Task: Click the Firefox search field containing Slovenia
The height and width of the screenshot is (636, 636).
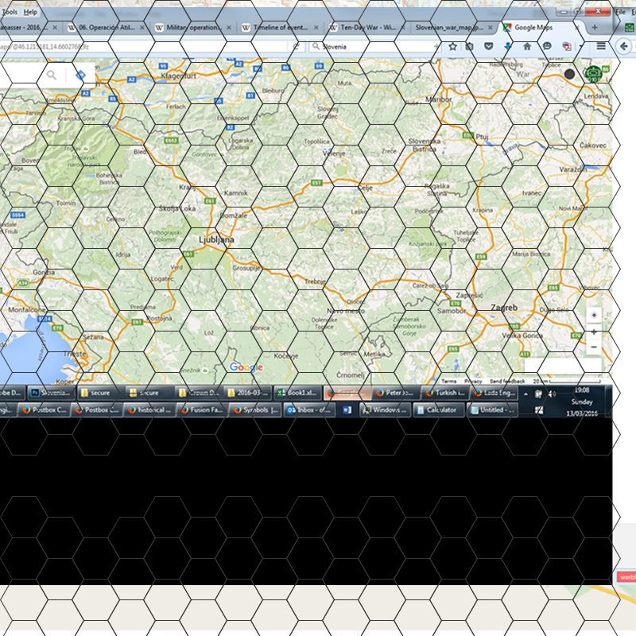Action: pyautogui.click(x=375, y=47)
